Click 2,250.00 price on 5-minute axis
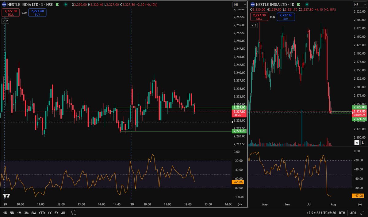 tap(239, 41)
